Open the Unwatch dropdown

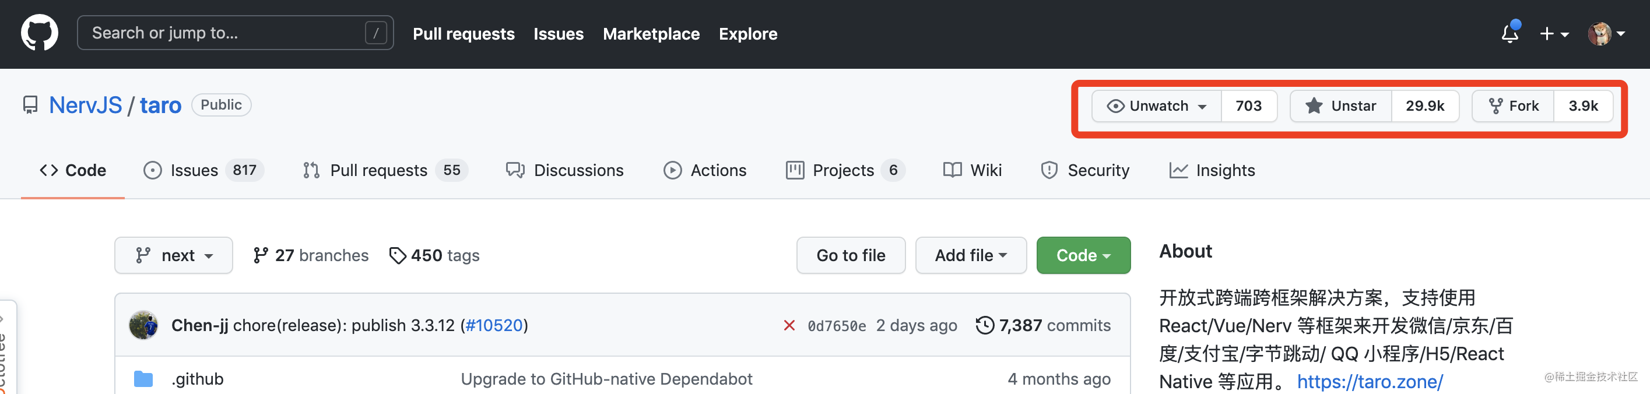(x=1156, y=105)
